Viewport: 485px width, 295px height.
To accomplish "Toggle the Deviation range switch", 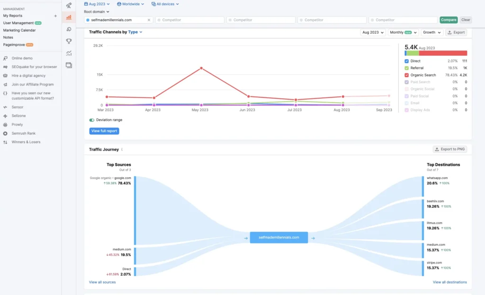I will 92,120.
